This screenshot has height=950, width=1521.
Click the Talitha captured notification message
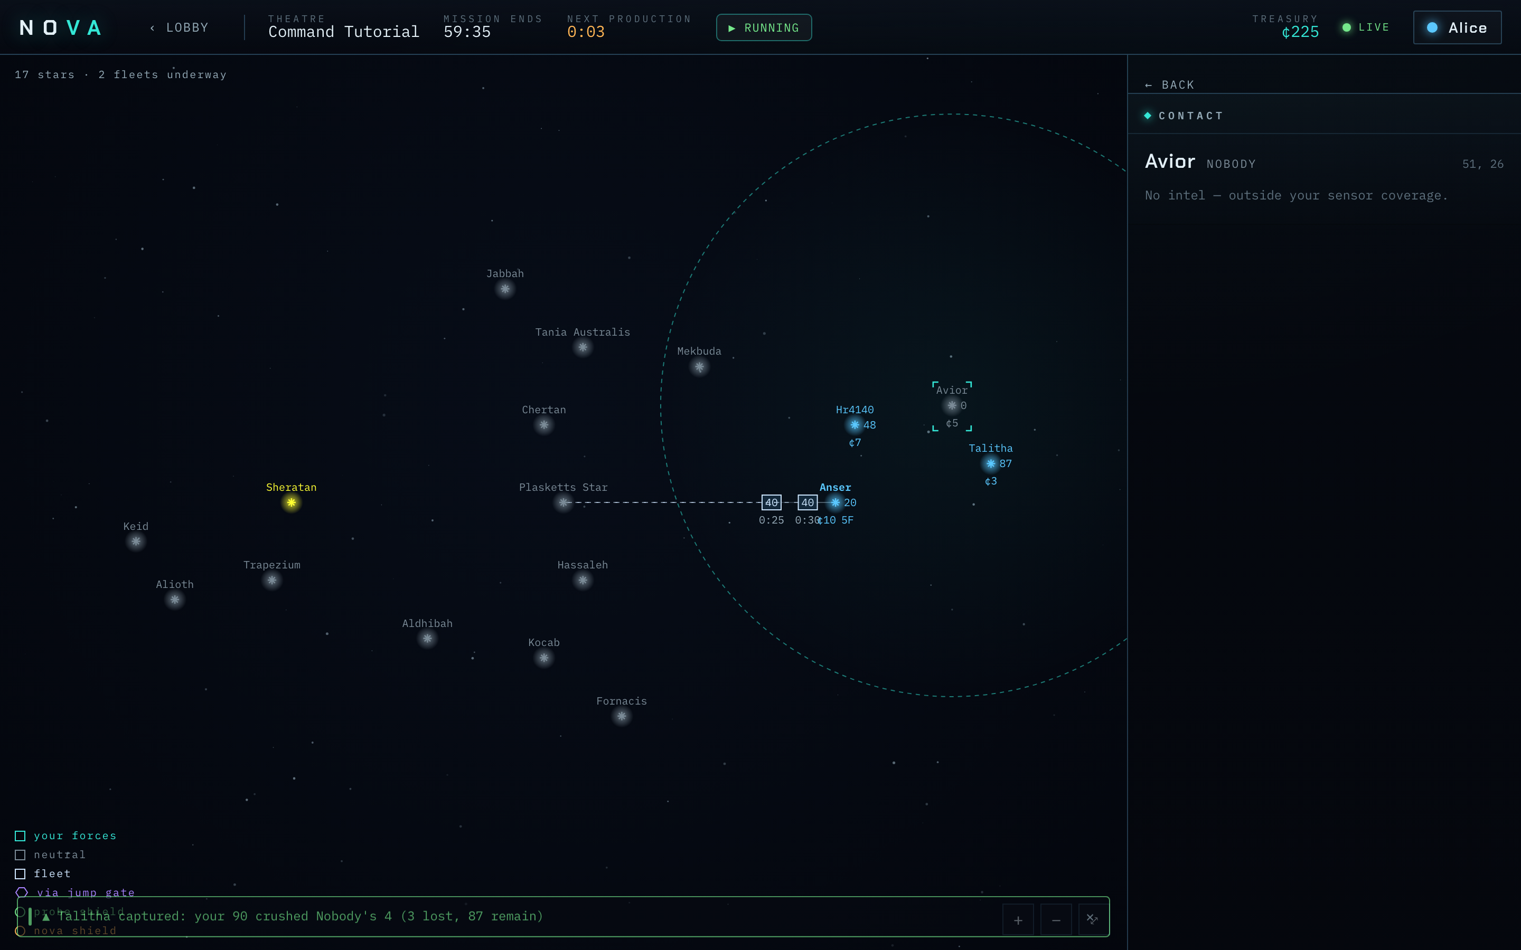(x=300, y=916)
